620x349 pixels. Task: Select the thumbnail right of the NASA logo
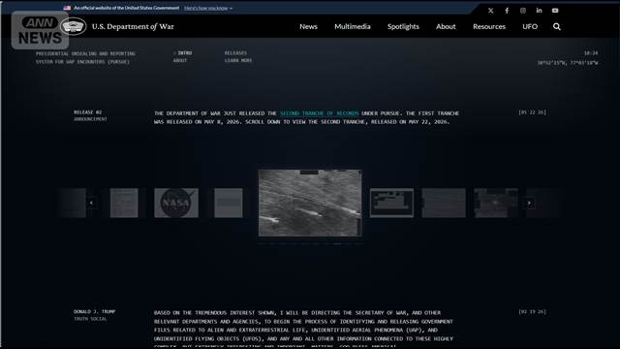click(x=229, y=203)
